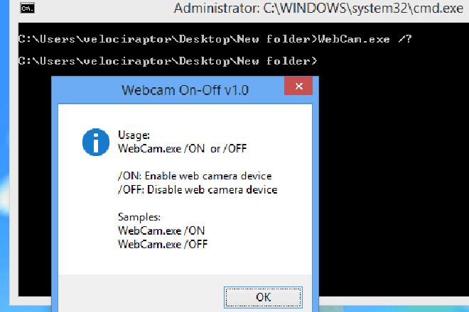Click the sample line "WebCam.exe /ON"
Viewport: 469px width, 312px height.
(x=161, y=230)
